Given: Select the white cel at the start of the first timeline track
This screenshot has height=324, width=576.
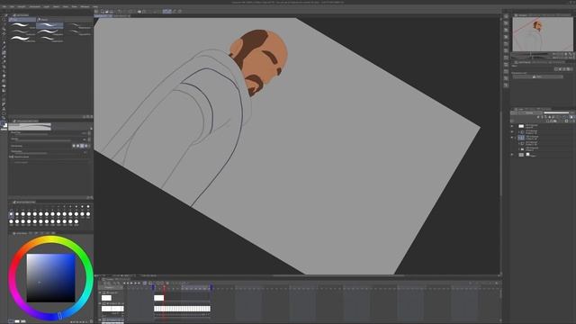Looking at the screenshot, I should click(158, 298).
